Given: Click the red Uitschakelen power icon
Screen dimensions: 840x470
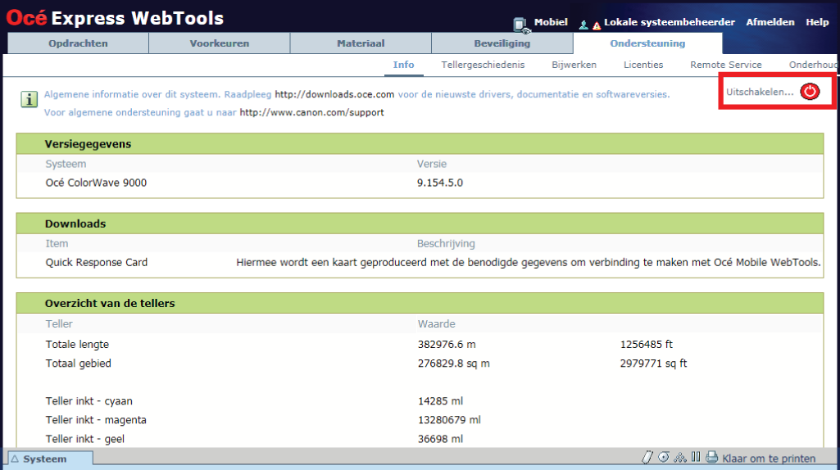Looking at the screenshot, I should [x=810, y=92].
